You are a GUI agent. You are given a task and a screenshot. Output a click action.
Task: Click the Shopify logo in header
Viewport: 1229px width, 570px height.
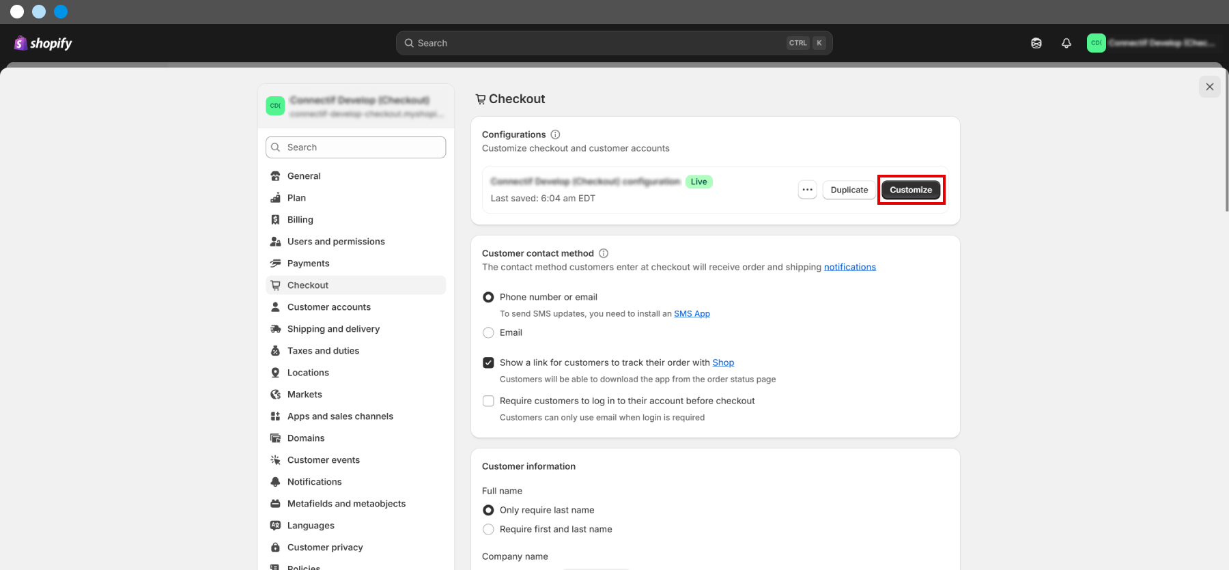(43, 43)
